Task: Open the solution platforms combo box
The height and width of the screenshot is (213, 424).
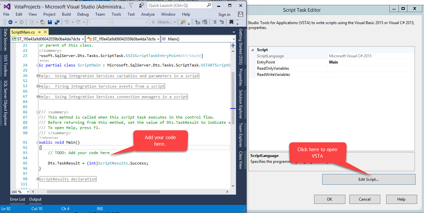Action: pos(130,22)
